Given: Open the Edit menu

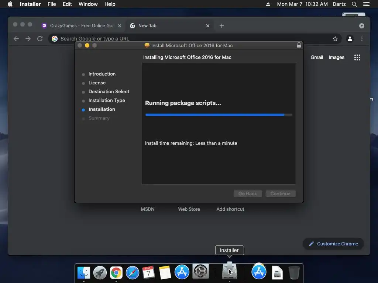Looking at the screenshot, I should (67, 4).
